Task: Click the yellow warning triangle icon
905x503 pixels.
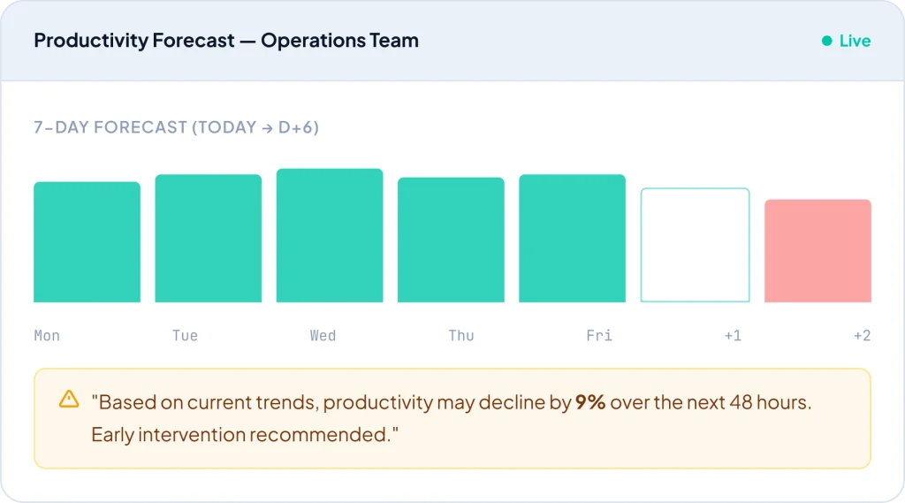Action: pyautogui.click(x=69, y=400)
